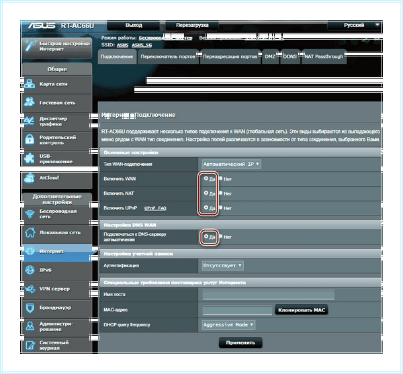The width and height of the screenshot is (403, 374).
Task: Click the ASUS SSID link
Action: coord(122,45)
